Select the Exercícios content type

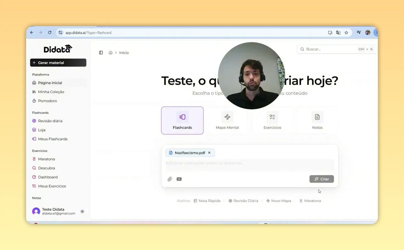click(x=272, y=120)
